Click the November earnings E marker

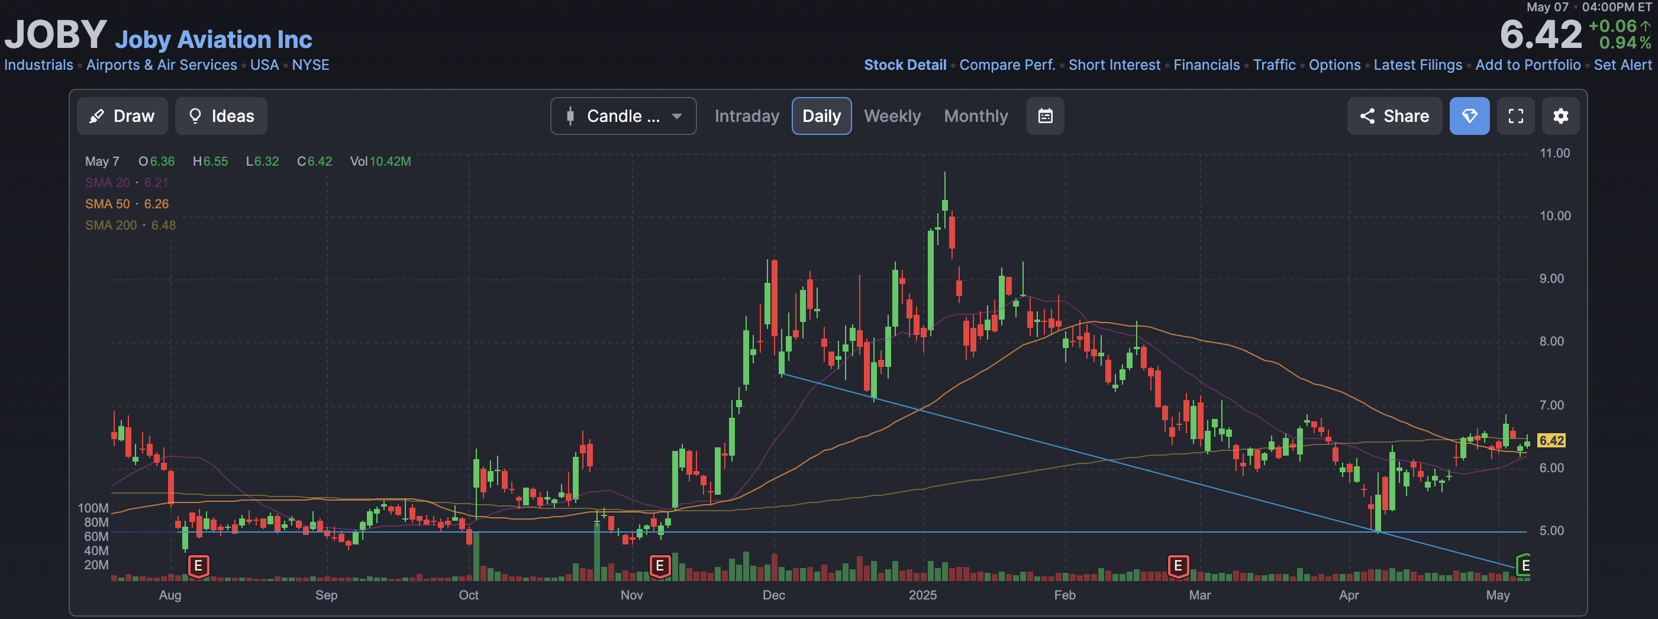tap(660, 566)
